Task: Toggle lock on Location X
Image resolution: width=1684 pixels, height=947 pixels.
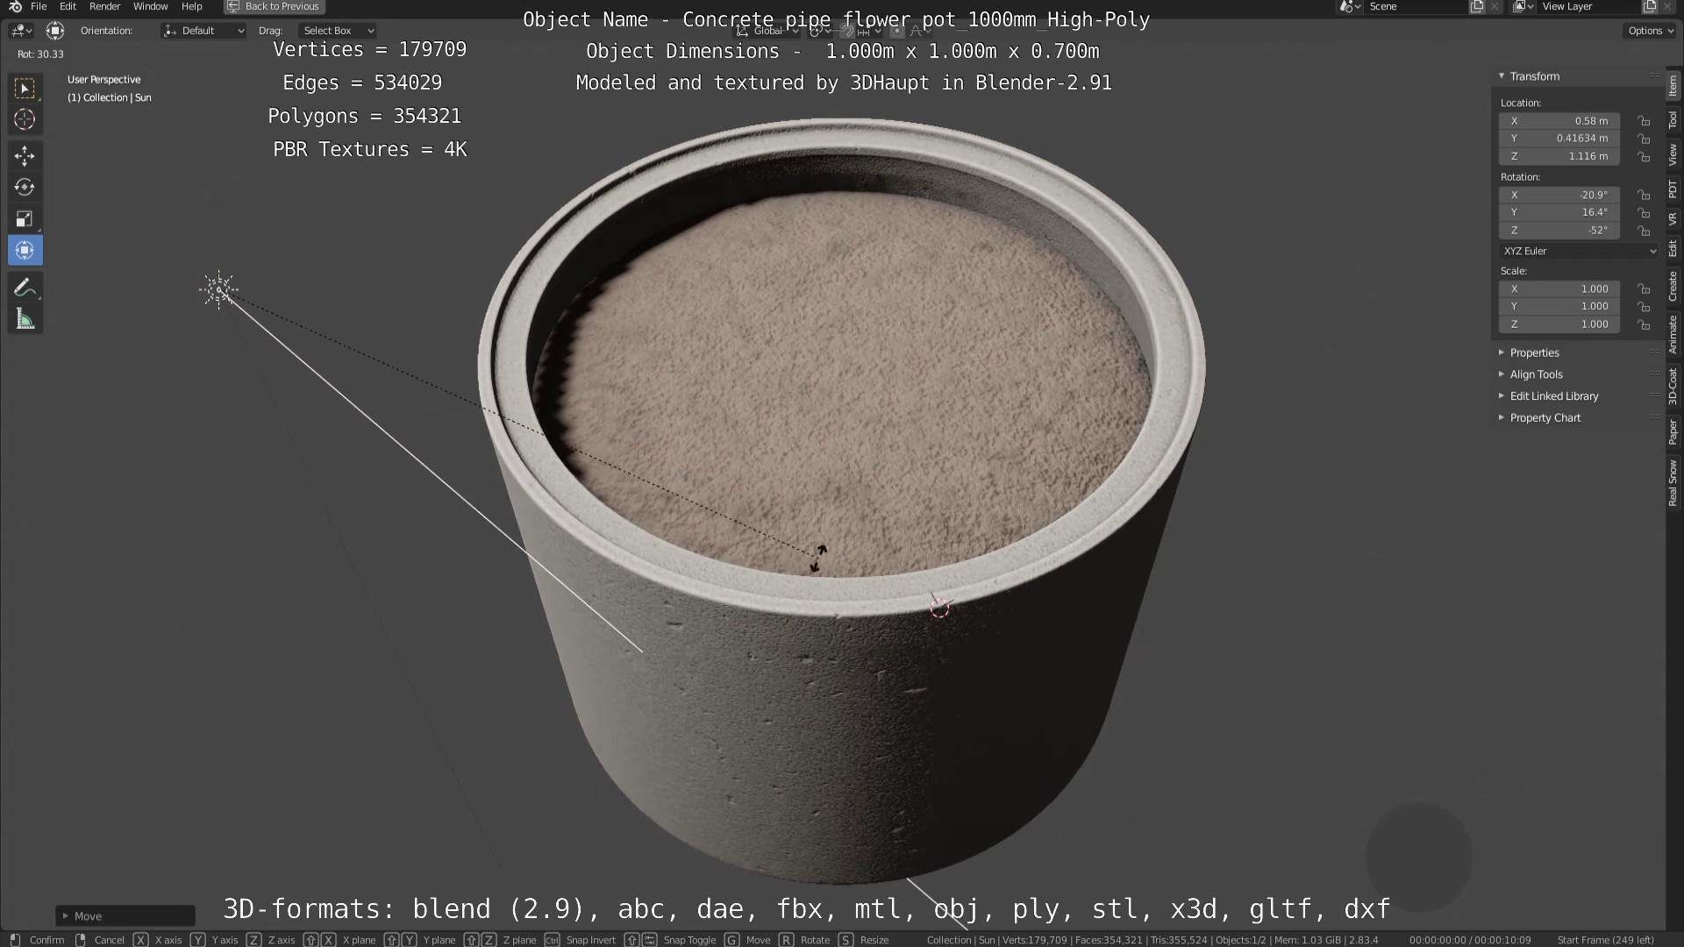Action: pyautogui.click(x=1645, y=121)
